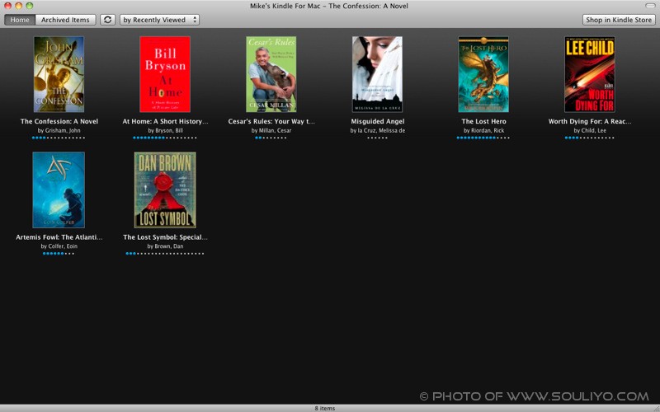
Task: Switch to Archived Items tab
Action: coord(66,20)
